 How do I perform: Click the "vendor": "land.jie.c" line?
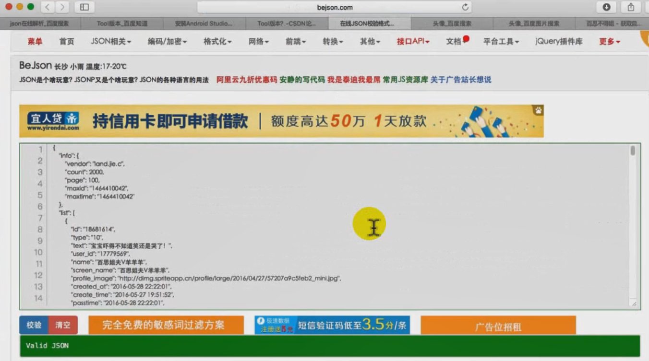[95, 164]
